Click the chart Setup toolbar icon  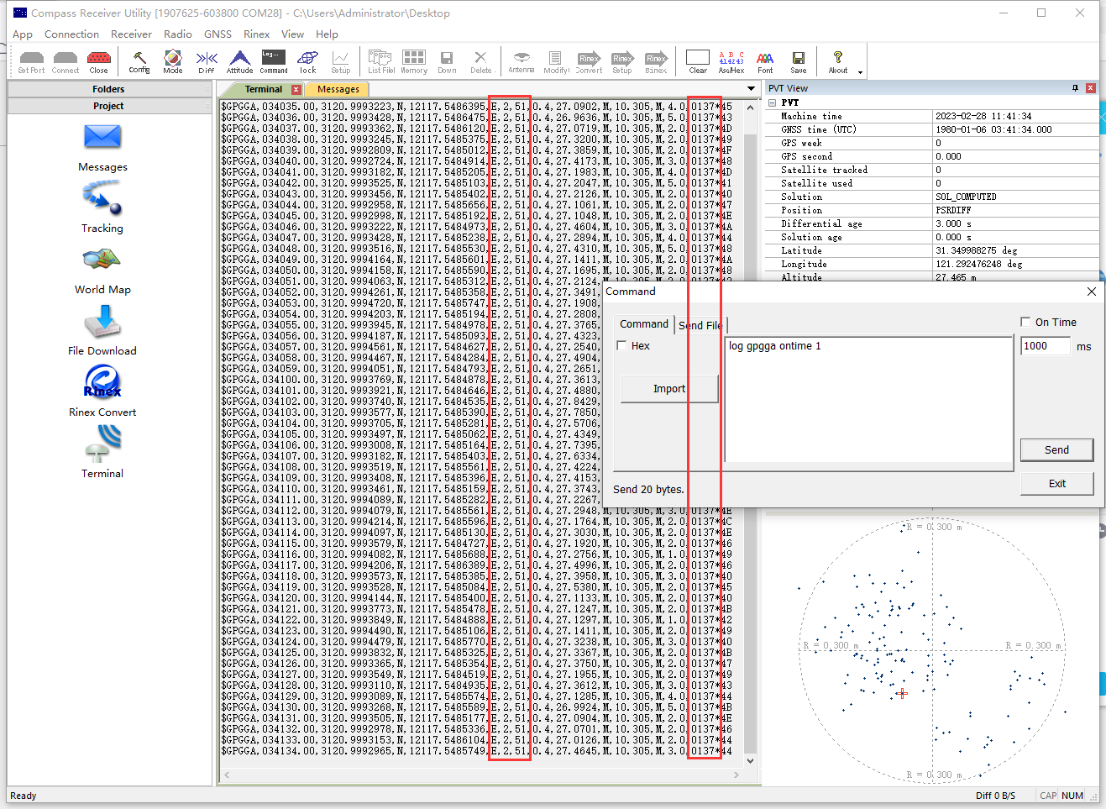coord(341,61)
